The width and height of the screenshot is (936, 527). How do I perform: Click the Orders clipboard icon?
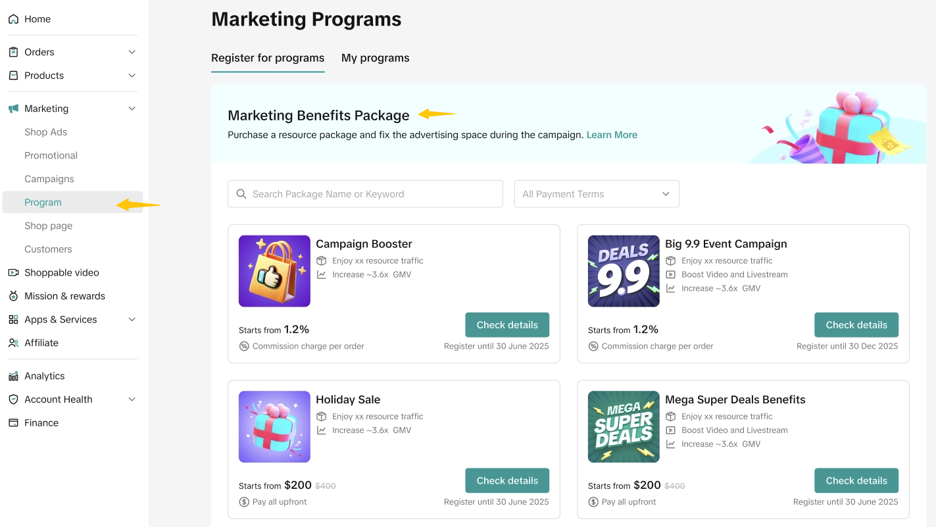click(13, 52)
